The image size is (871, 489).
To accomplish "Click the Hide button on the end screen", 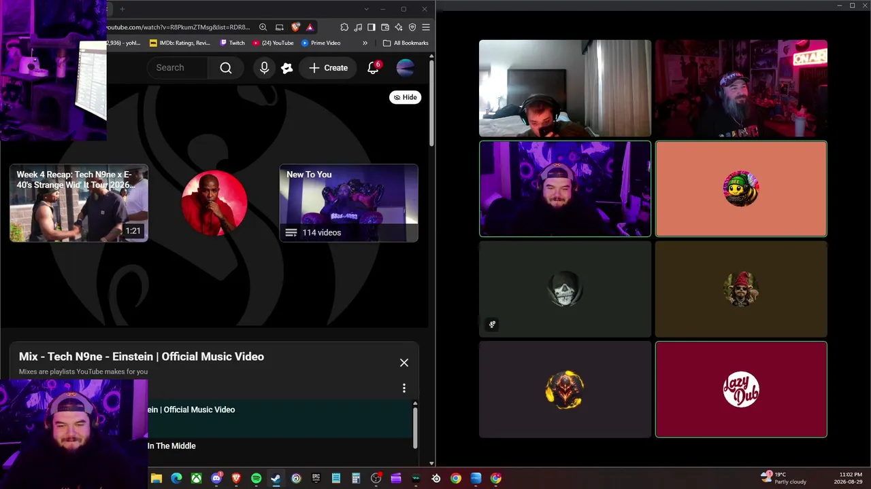I will (405, 97).
